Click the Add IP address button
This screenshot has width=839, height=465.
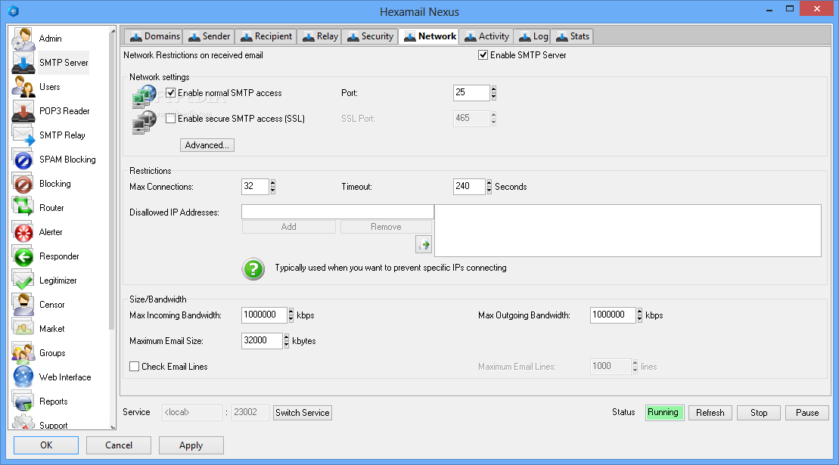288,227
